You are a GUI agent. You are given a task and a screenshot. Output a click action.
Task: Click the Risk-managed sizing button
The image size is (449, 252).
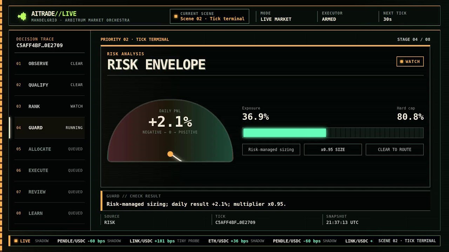[x=271, y=149]
